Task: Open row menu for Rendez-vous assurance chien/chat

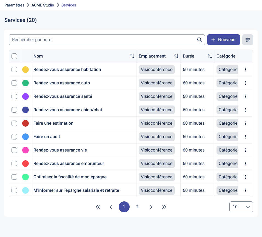Action: (x=246, y=110)
